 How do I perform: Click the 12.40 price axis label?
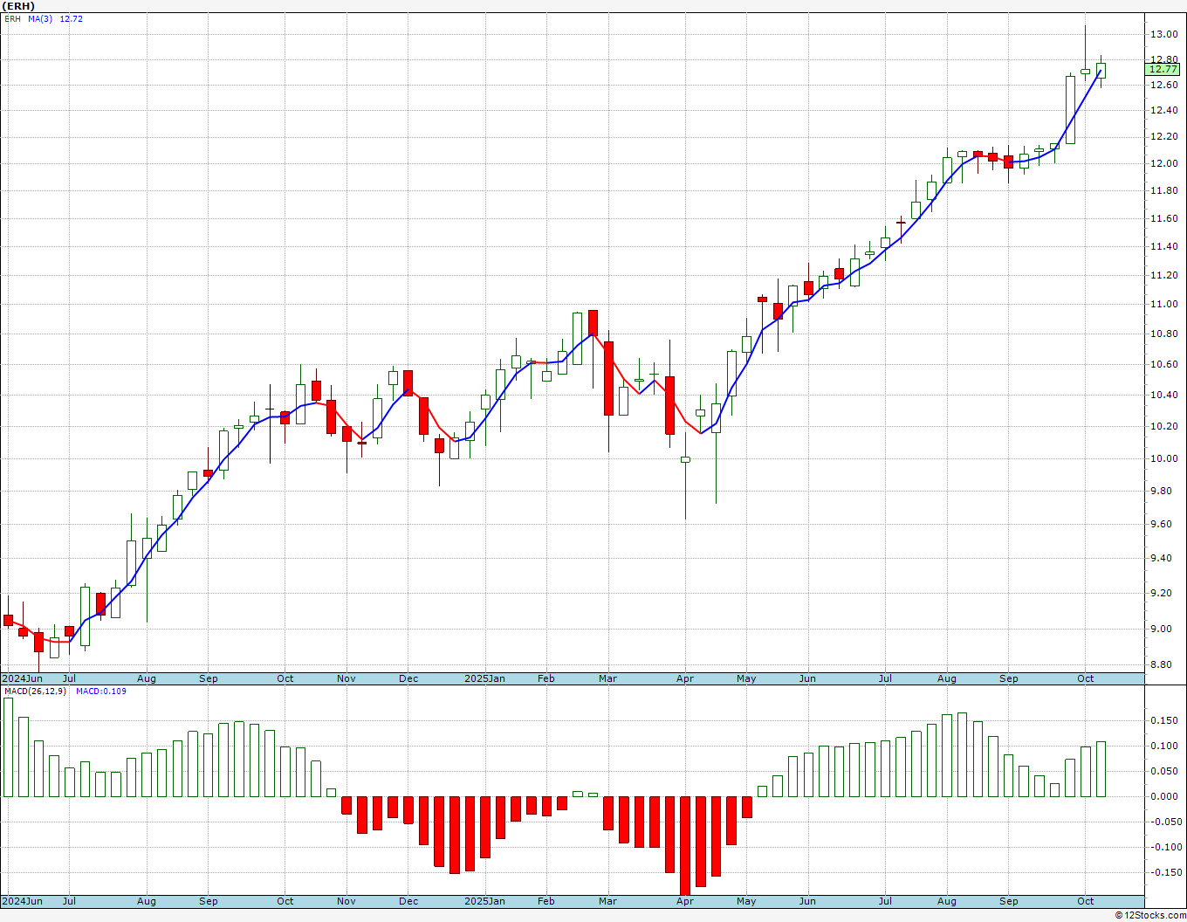pos(1163,110)
